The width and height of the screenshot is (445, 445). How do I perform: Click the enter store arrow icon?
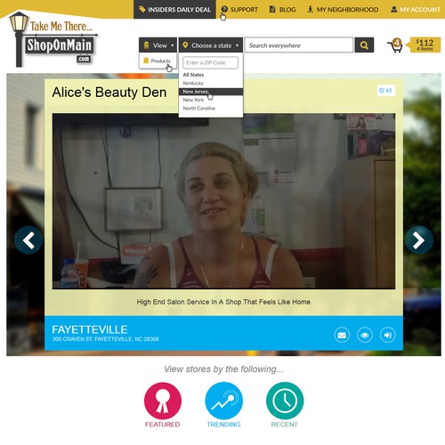[387, 335]
